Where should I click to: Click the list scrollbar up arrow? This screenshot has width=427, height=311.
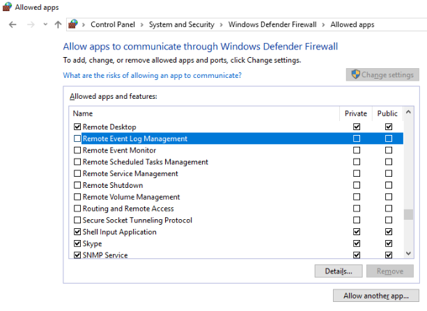[x=408, y=112]
